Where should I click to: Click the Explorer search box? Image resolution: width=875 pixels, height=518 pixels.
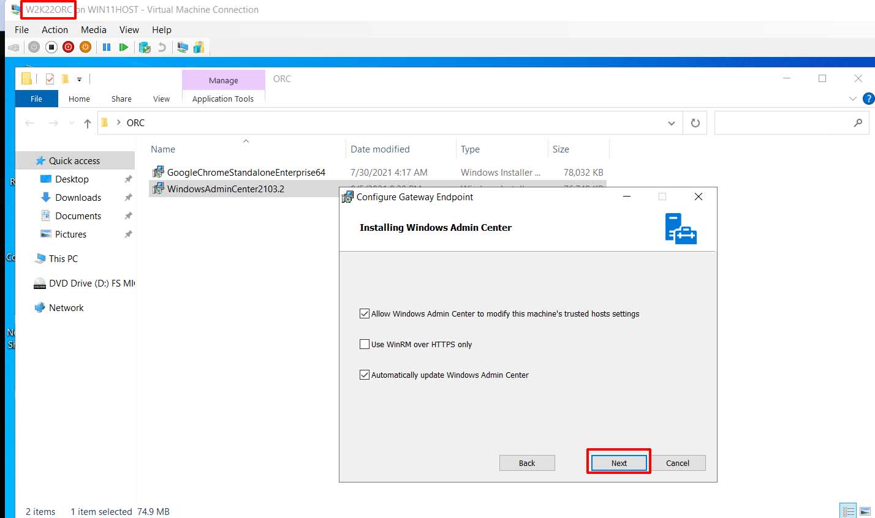pyautogui.click(x=792, y=123)
